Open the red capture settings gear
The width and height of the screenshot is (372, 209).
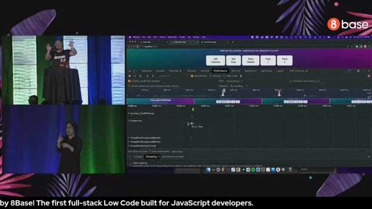[369, 76]
